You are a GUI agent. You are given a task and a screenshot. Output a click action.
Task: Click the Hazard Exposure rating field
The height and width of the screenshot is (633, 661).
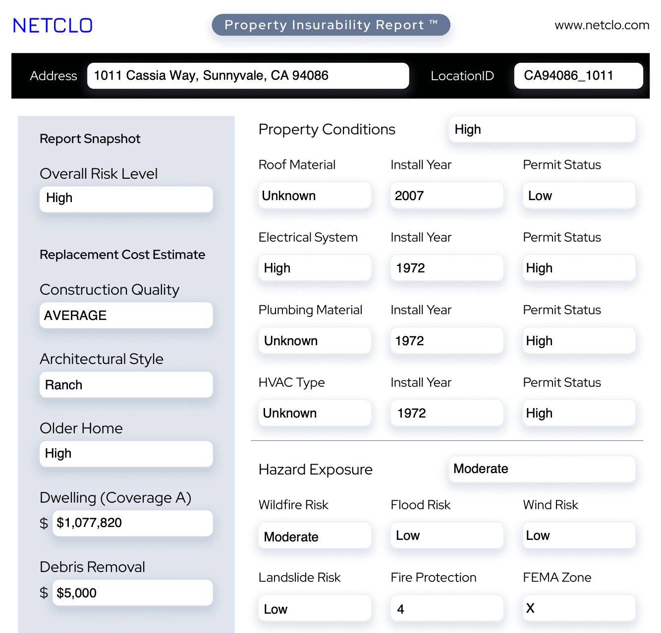click(542, 469)
